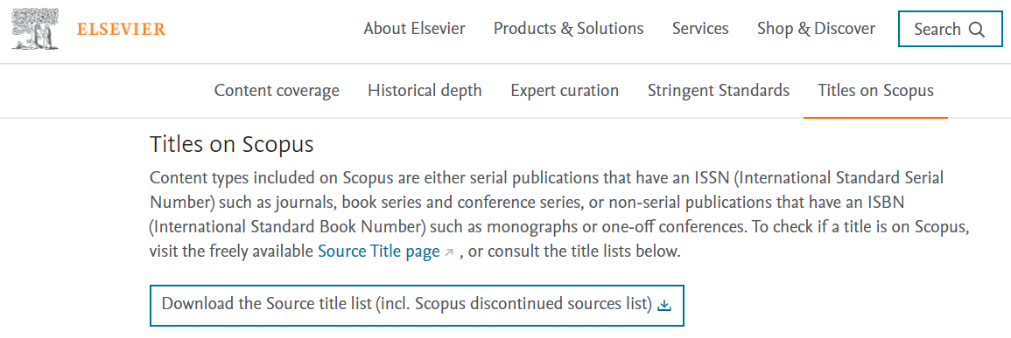The image size is (1011, 338).
Task: Switch to the Content coverage tab
Action: 277,91
